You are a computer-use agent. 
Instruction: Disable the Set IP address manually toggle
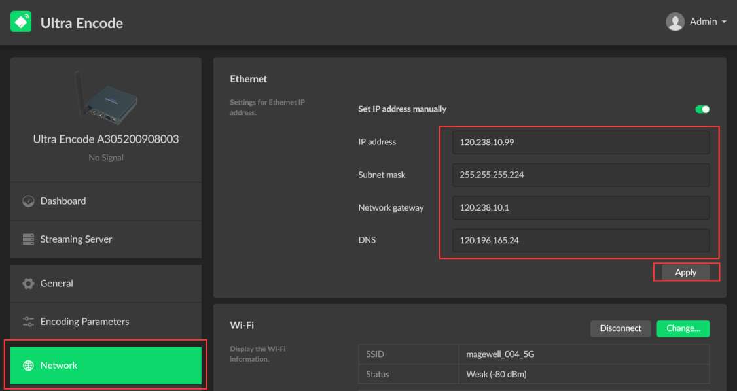point(702,109)
